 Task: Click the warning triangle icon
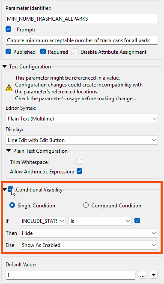coord(9,88)
